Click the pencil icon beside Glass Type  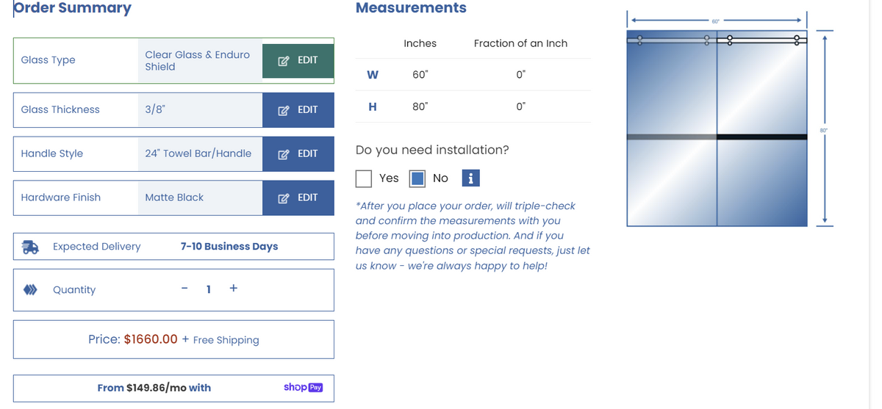[x=284, y=60]
